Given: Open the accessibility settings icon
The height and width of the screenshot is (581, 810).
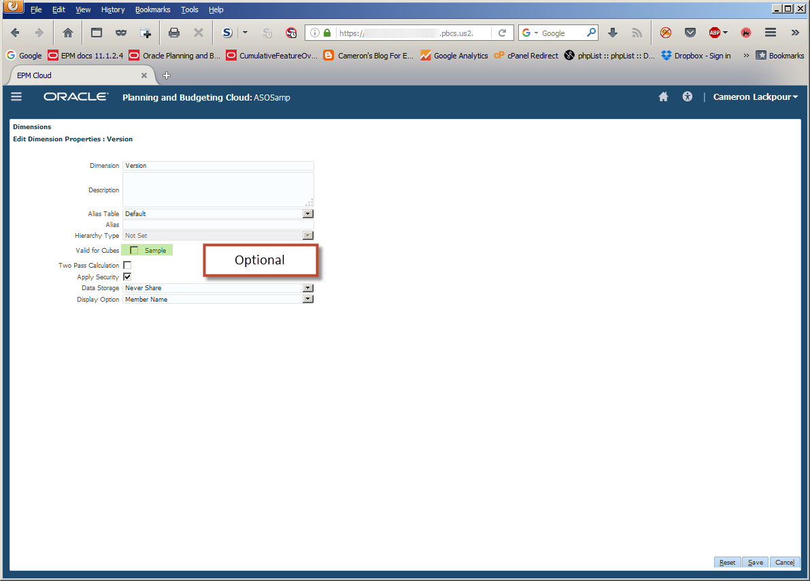Looking at the screenshot, I should point(687,96).
